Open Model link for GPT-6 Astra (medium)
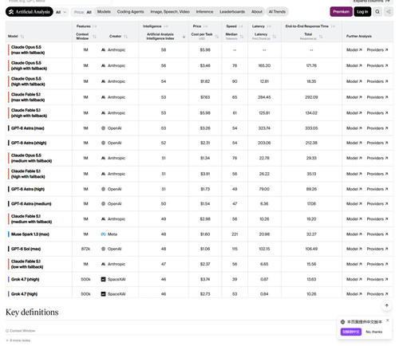This screenshot has width=399, height=346. coord(354,204)
